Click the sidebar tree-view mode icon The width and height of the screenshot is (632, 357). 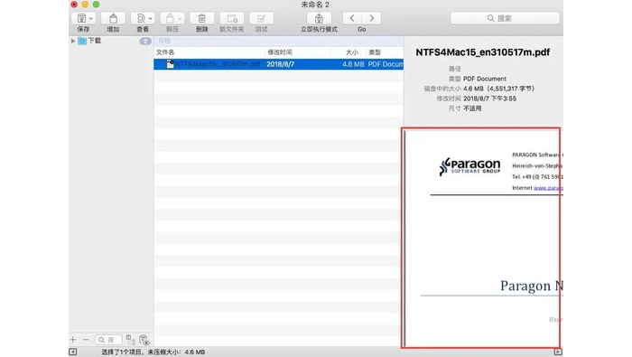click(x=130, y=340)
